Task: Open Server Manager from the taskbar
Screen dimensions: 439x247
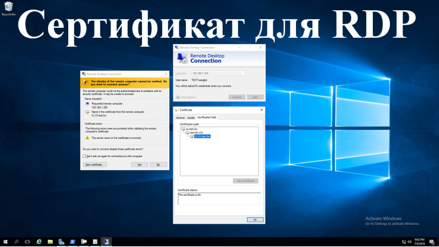Action: point(61,242)
